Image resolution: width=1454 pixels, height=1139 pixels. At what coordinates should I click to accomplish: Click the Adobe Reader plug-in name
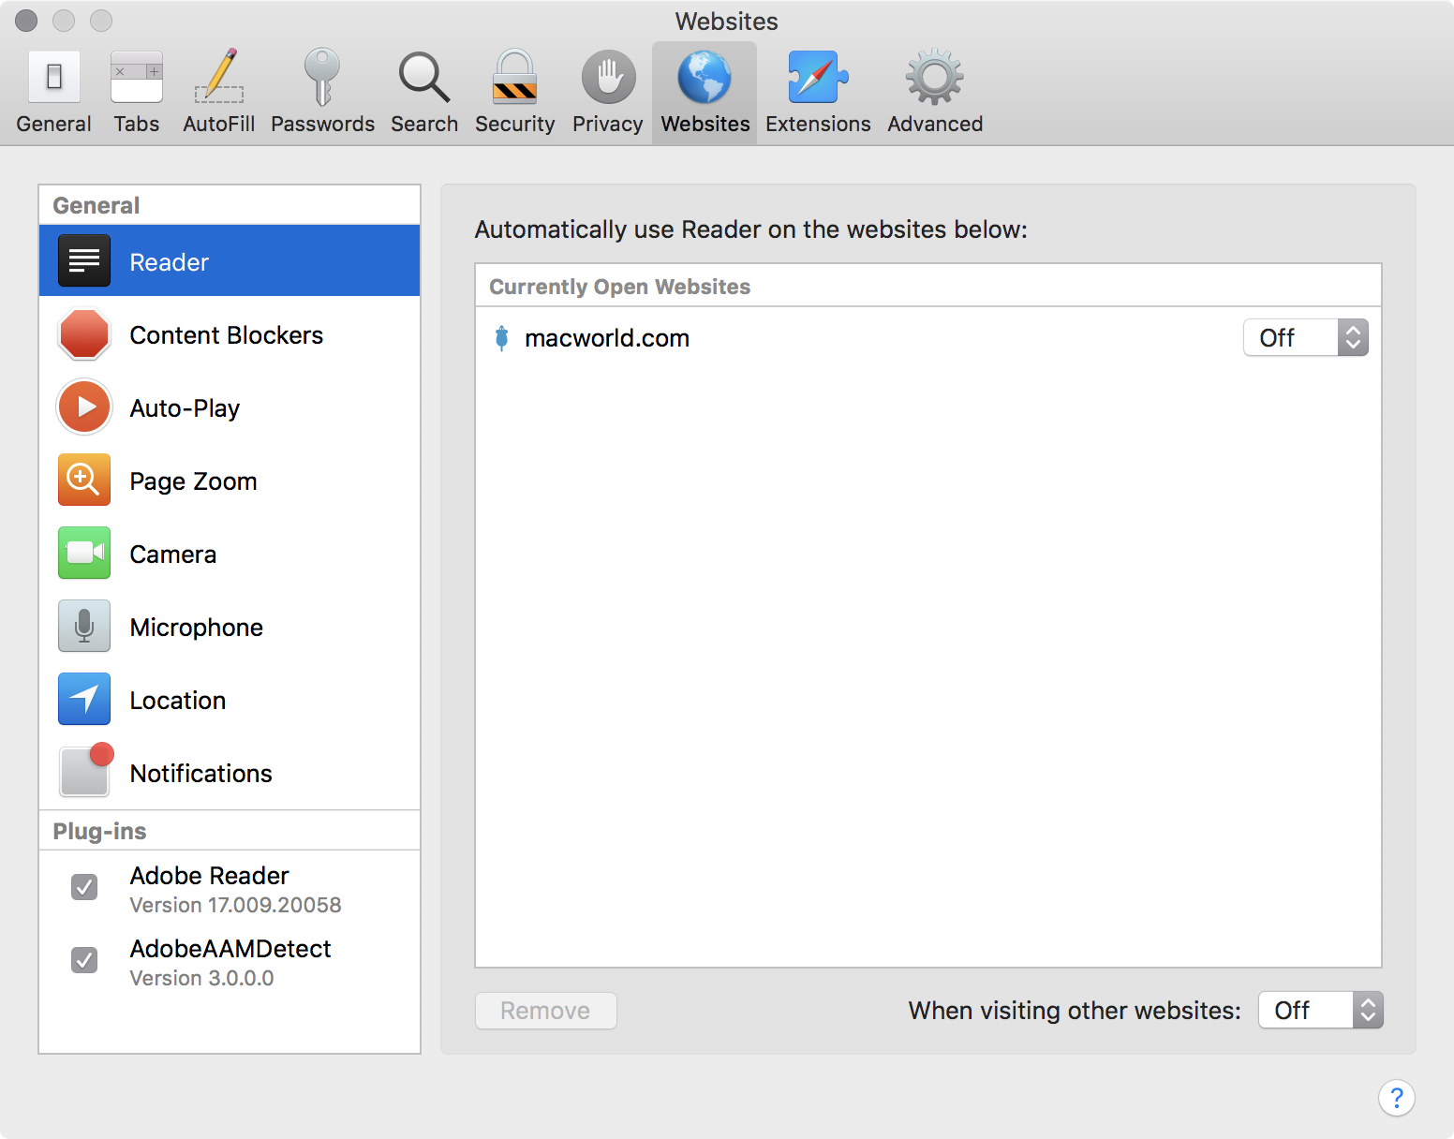pos(209,876)
